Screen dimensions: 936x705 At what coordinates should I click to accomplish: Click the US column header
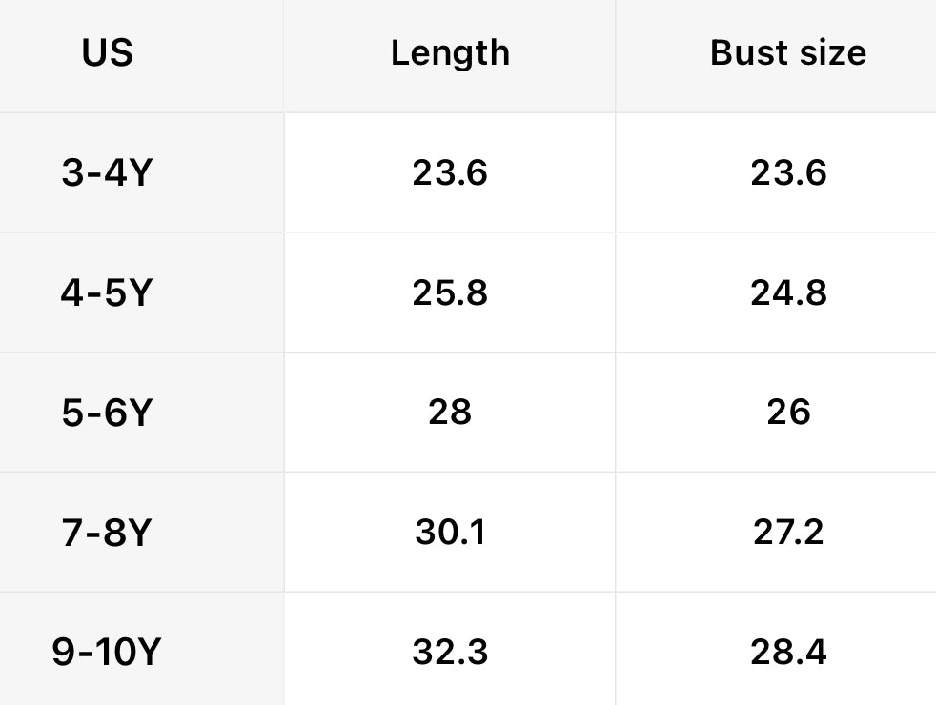[x=107, y=53]
